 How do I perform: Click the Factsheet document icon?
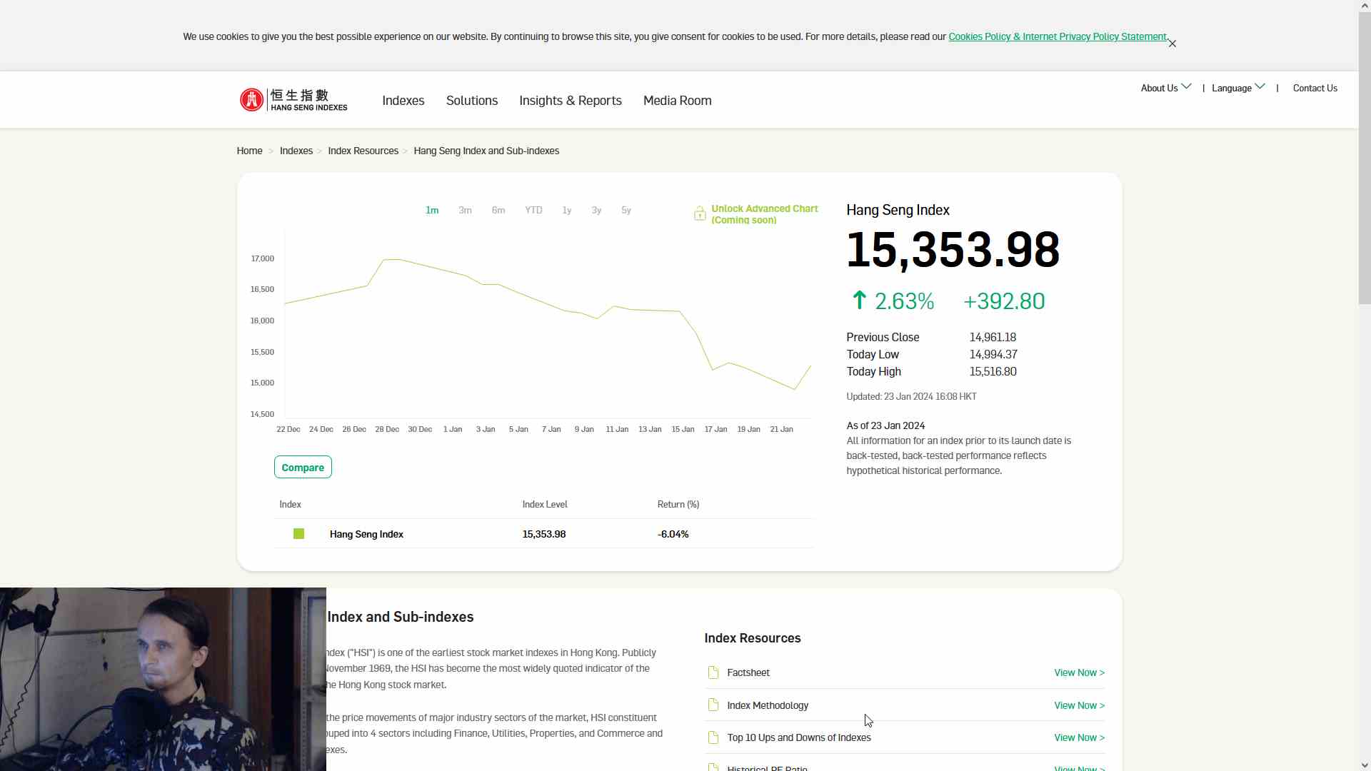(713, 672)
